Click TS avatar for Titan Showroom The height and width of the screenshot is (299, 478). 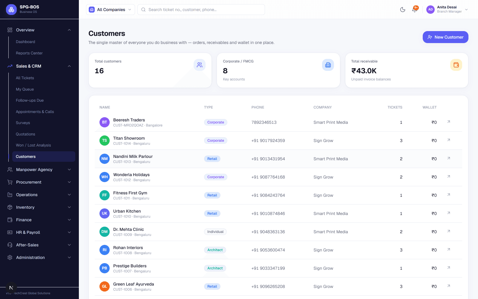(105, 141)
